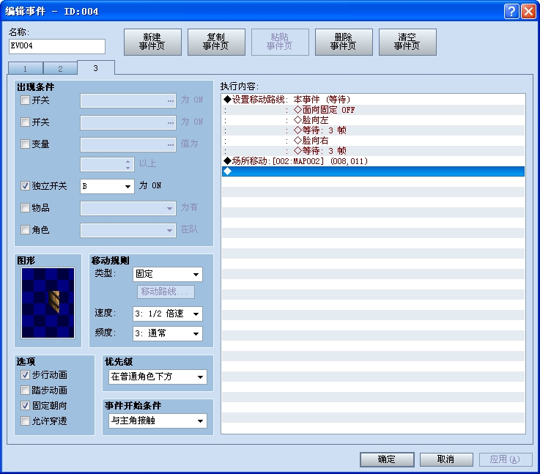This screenshot has width=540, height=474.
Task: Toggle the 步行动画 checkbox
Action: [x=26, y=375]
